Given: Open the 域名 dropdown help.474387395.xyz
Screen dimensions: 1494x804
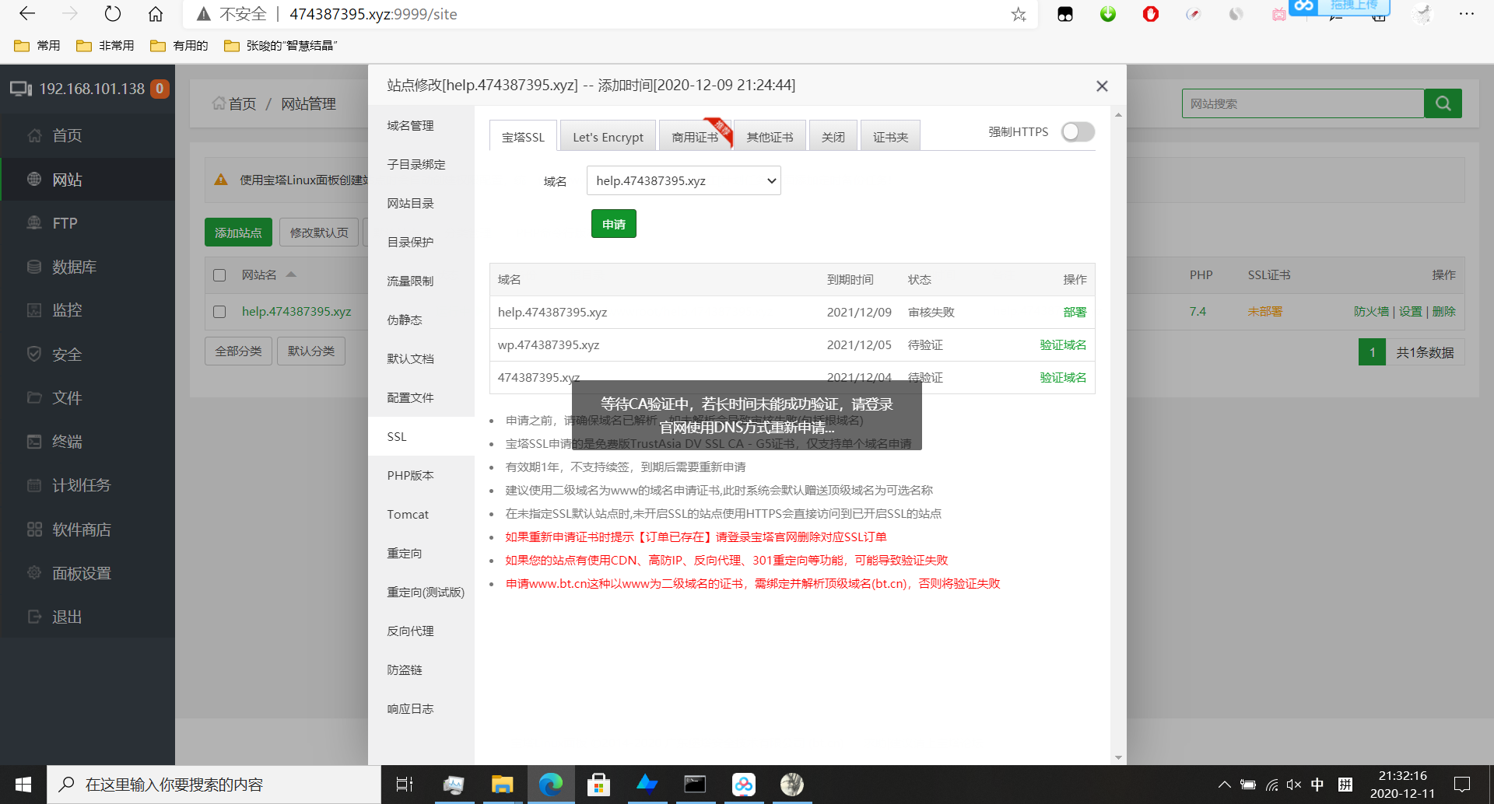Looking at the screenshot, I should point(683,180).
